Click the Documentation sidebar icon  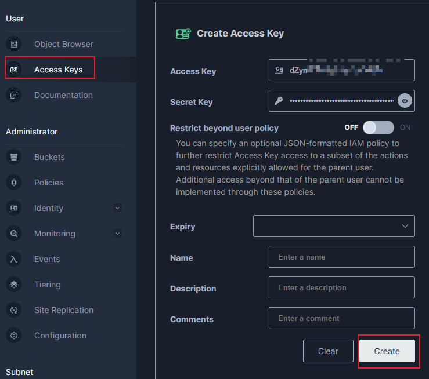pos(14,95)
